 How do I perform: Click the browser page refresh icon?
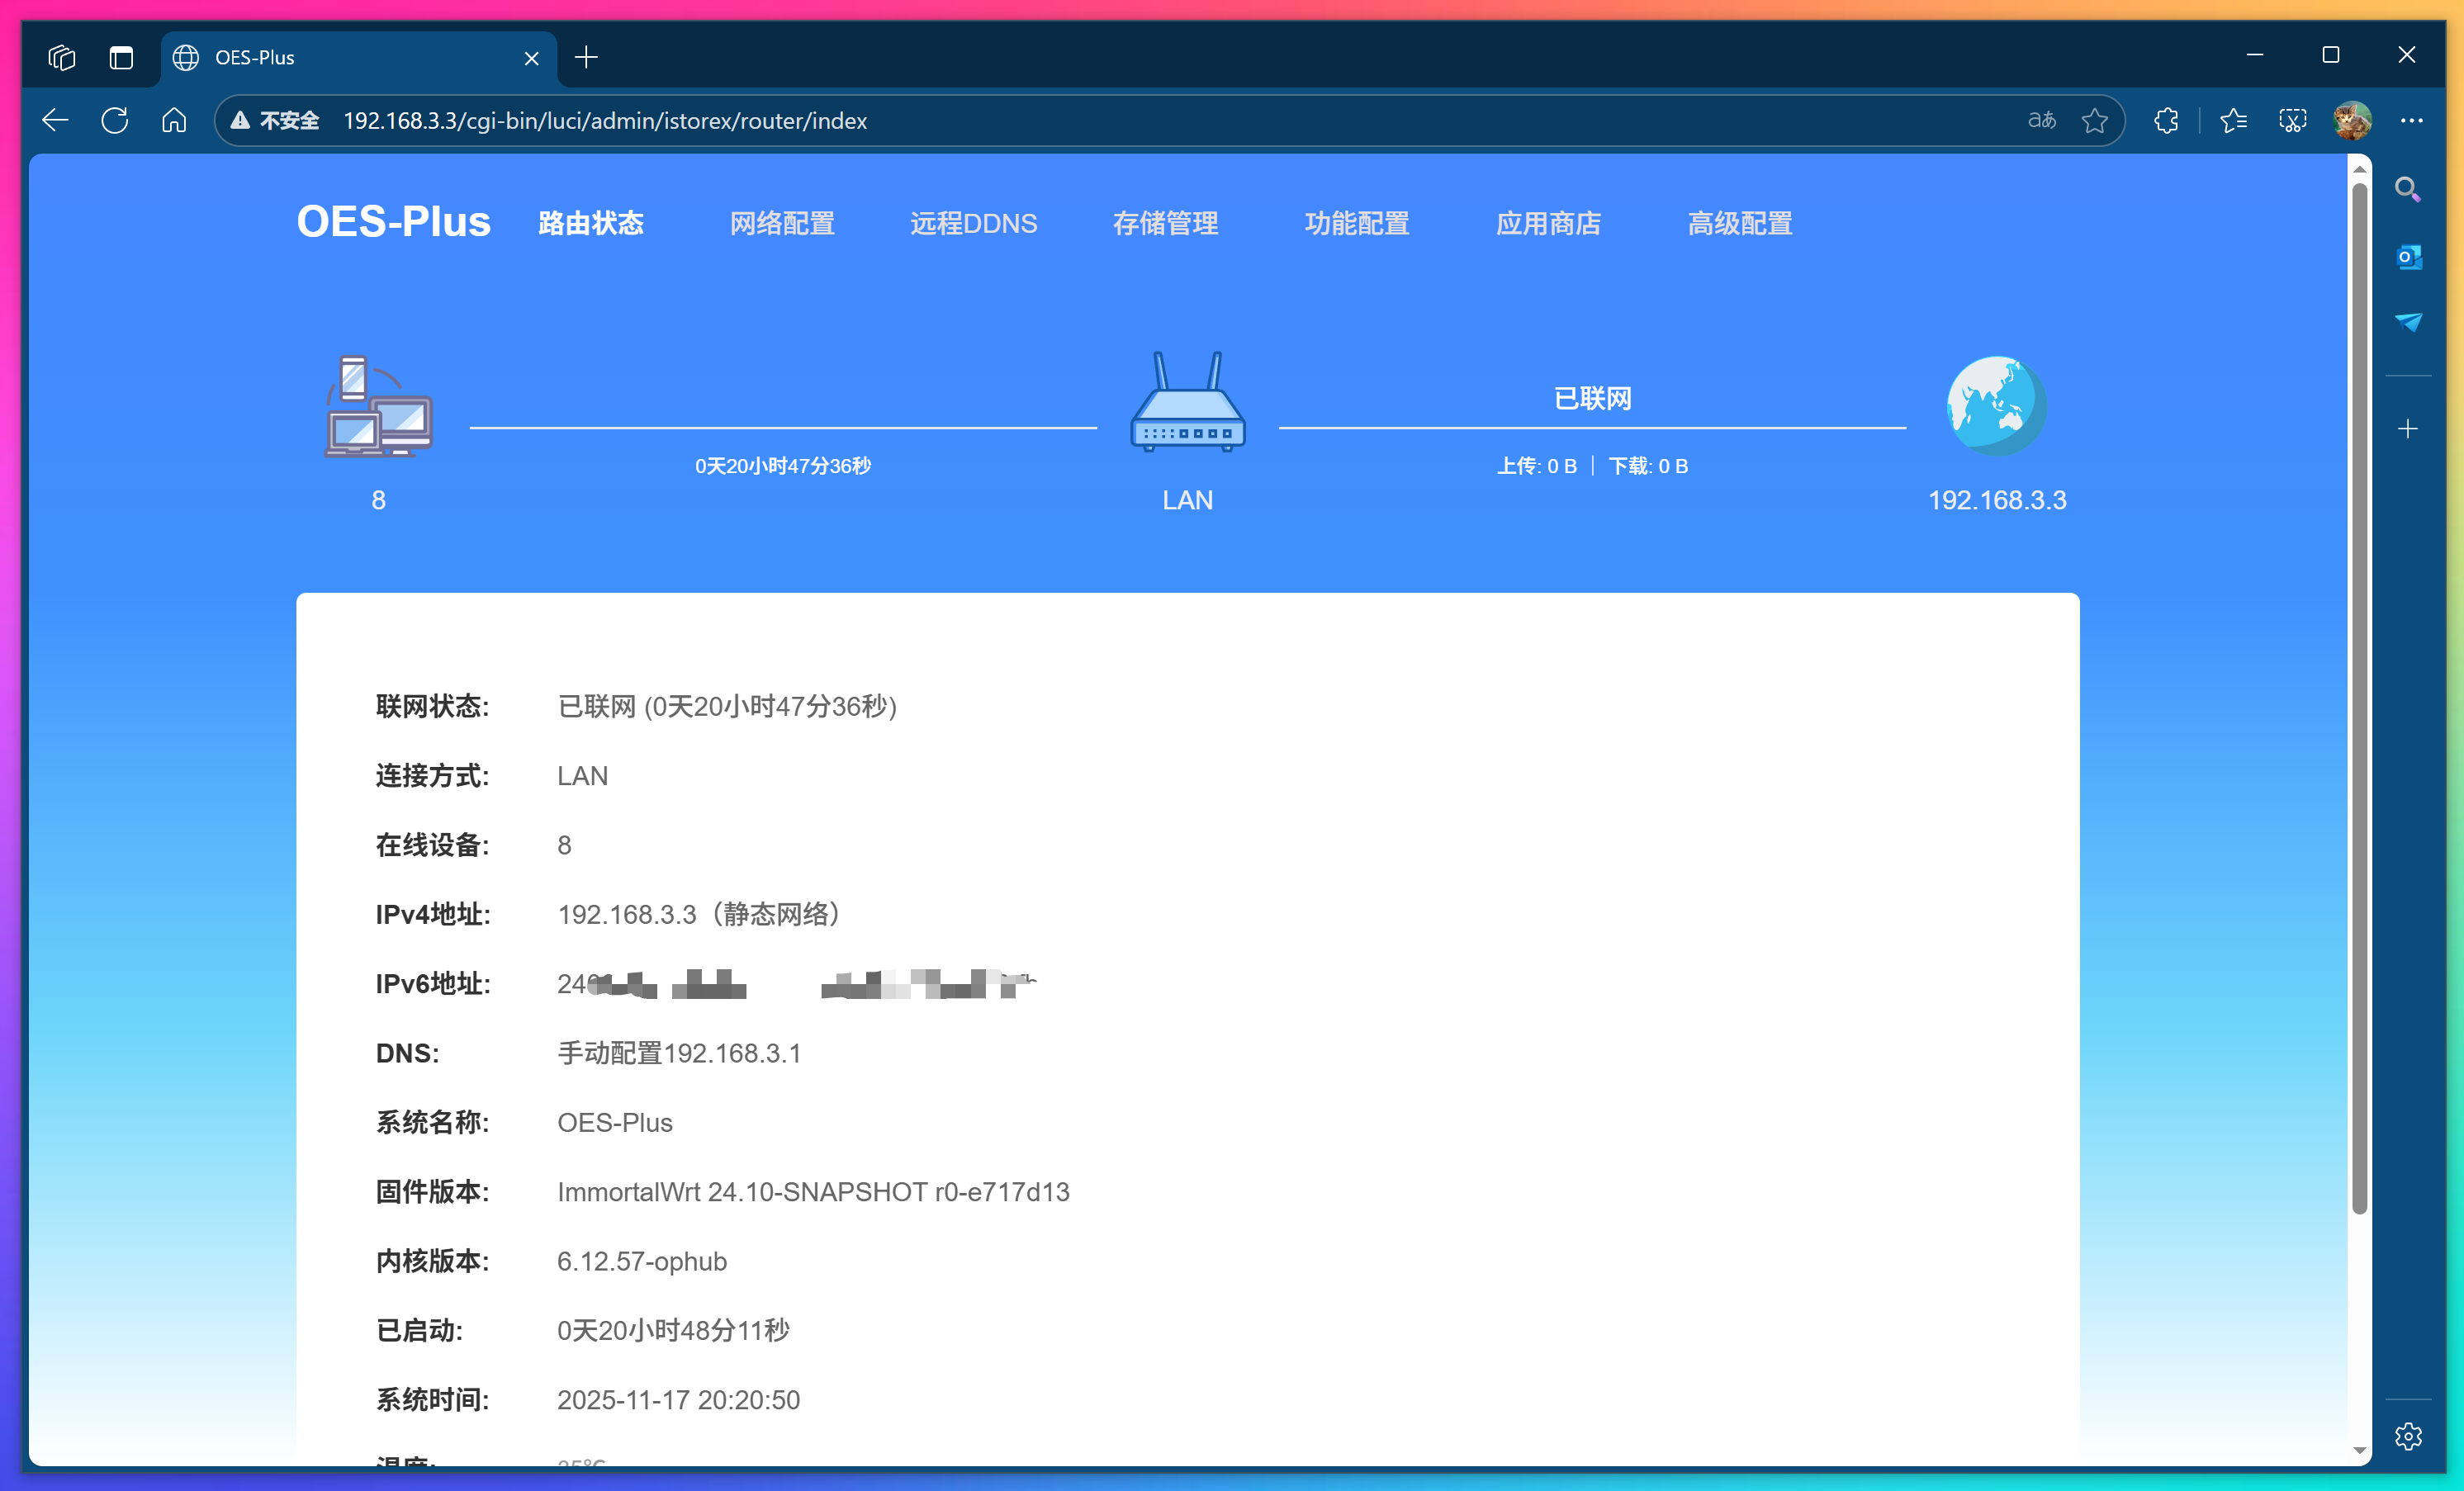tap(114, 120)
